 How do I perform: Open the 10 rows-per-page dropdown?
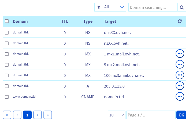(117, 115)
